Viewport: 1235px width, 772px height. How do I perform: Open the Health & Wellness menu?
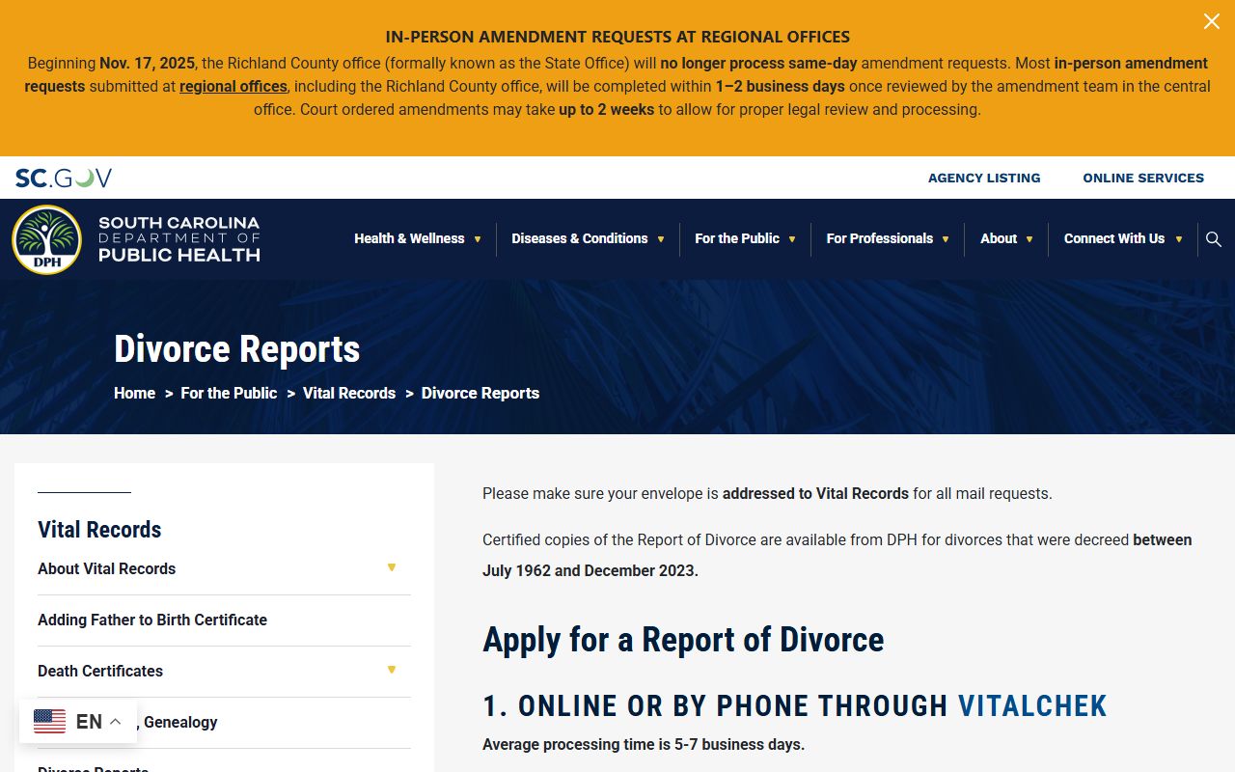(x=409, y=238)
